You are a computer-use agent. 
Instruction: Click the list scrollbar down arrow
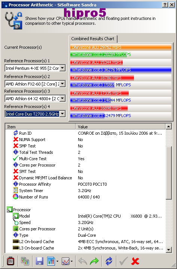(168, 249)
